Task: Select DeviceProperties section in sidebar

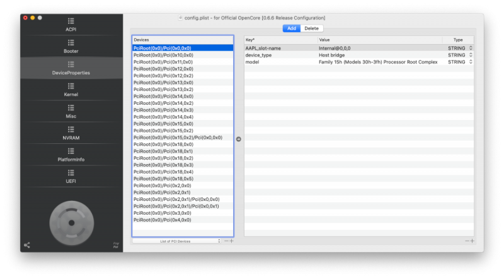Action: [71, 68]
